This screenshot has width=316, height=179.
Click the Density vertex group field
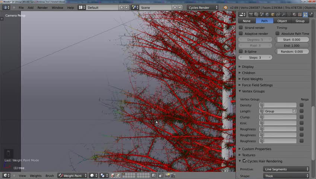(278, 105)
